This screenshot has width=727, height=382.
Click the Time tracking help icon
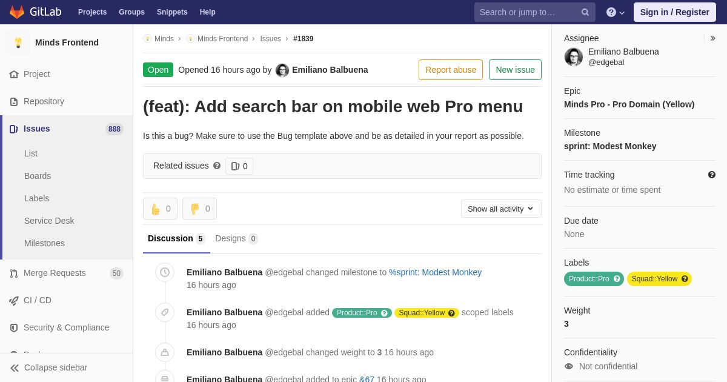(x=712, y=175)
